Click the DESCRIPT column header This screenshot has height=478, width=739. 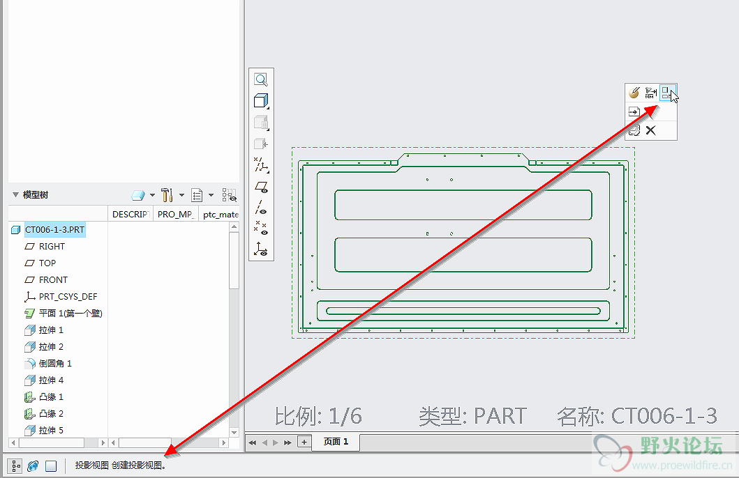(130, 215)
